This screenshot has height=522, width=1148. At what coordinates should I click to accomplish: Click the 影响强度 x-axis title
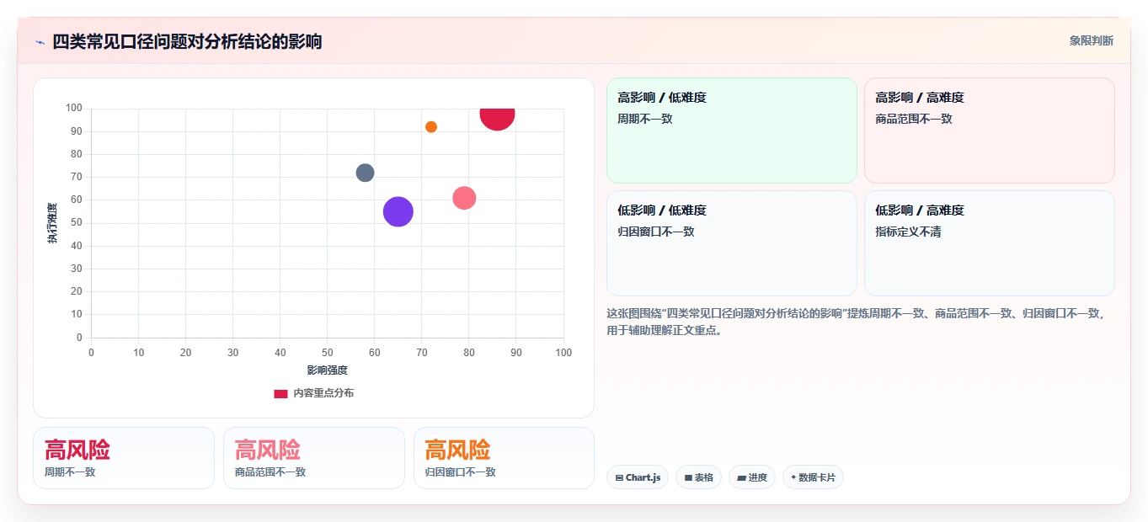pyautogui.click(x=327, y=370)
